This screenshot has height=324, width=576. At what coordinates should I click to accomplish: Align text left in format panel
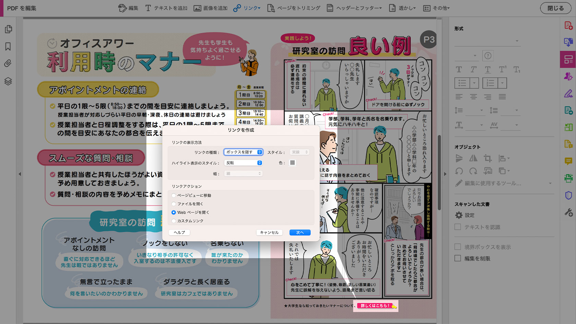tap(459, 97)
